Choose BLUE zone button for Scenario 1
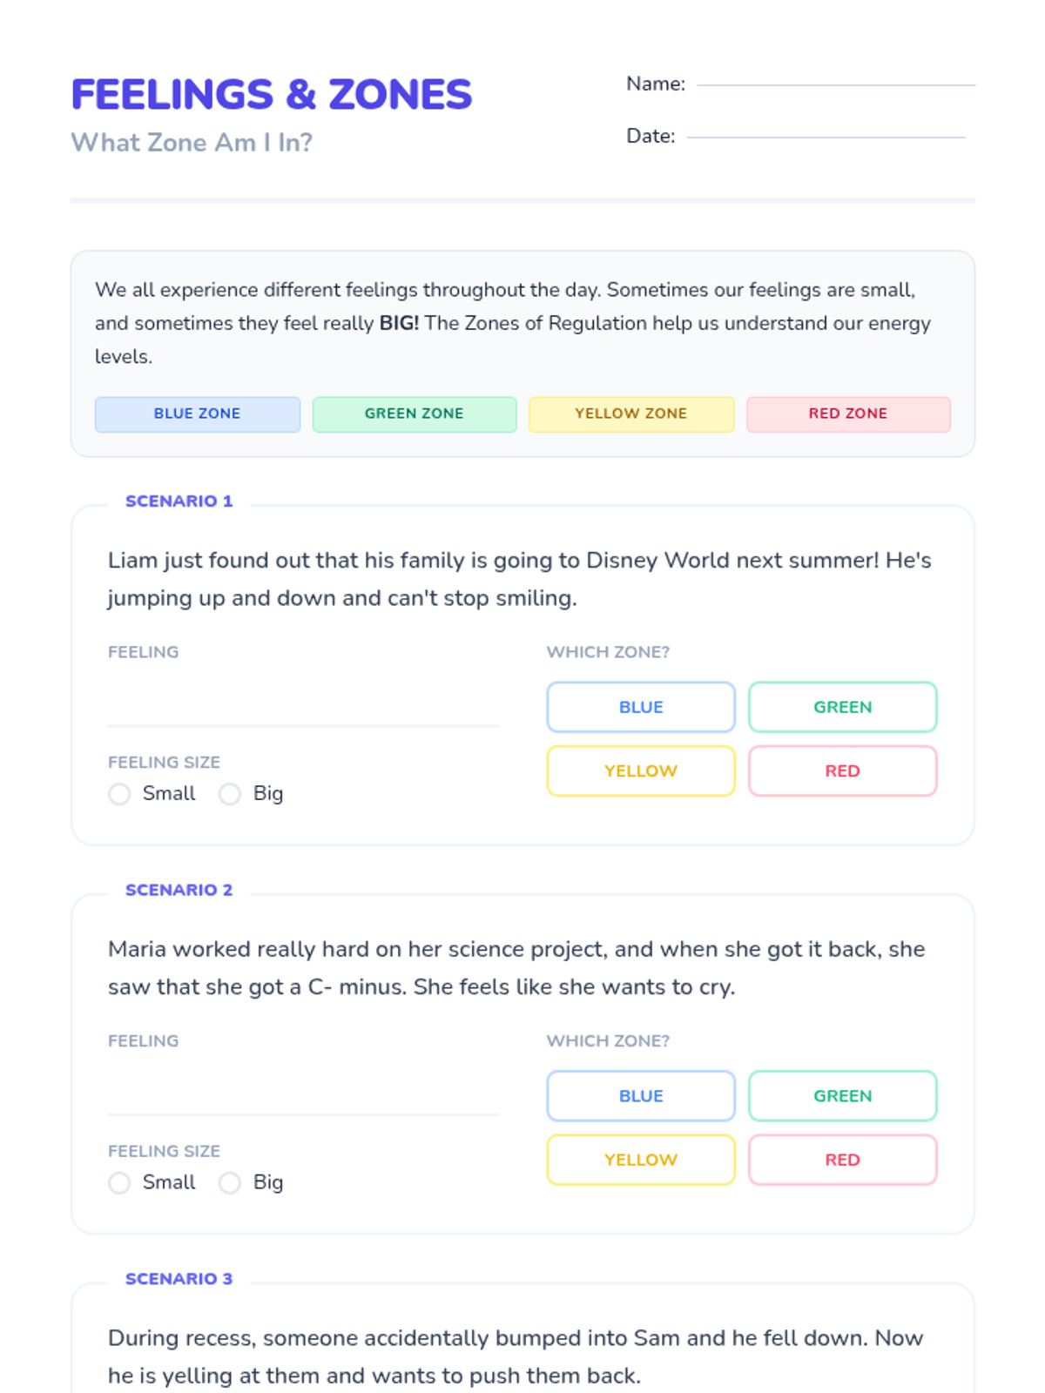The image size is (1045, 1393). pyautogui.click(x=641, y=707)
